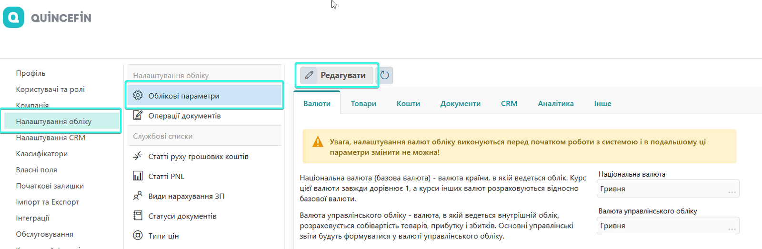762x249 pixels.
Task: Click the Операції документів edit icon
Action: 138,115
